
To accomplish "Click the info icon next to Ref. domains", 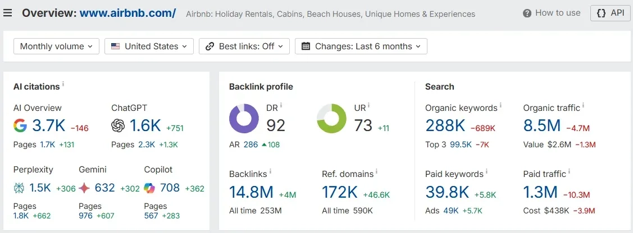I will (x=377, y=172).
